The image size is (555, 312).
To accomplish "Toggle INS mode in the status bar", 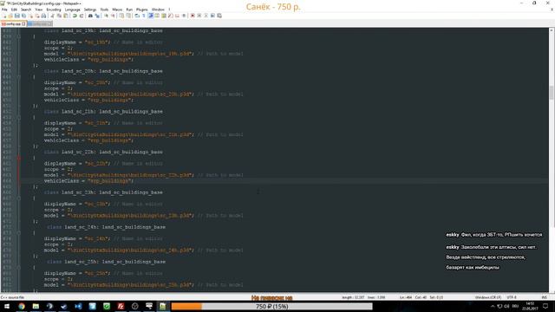I will pyautogui.click(x=544, y=297).
